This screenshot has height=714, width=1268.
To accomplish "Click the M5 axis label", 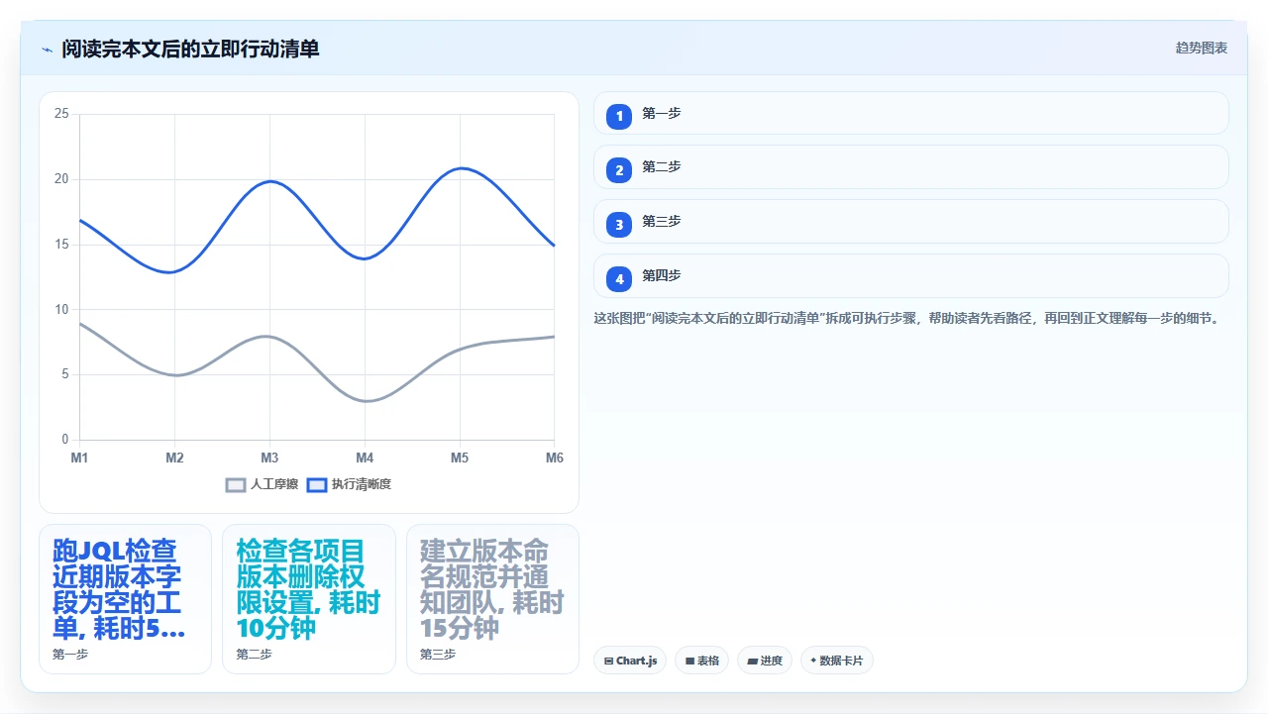I will pyautogui.click(x=460, y=458).
